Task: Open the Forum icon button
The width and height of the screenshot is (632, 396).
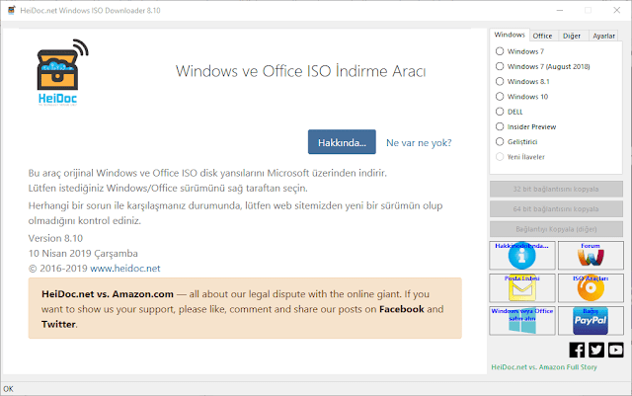Action: point(591,255)
